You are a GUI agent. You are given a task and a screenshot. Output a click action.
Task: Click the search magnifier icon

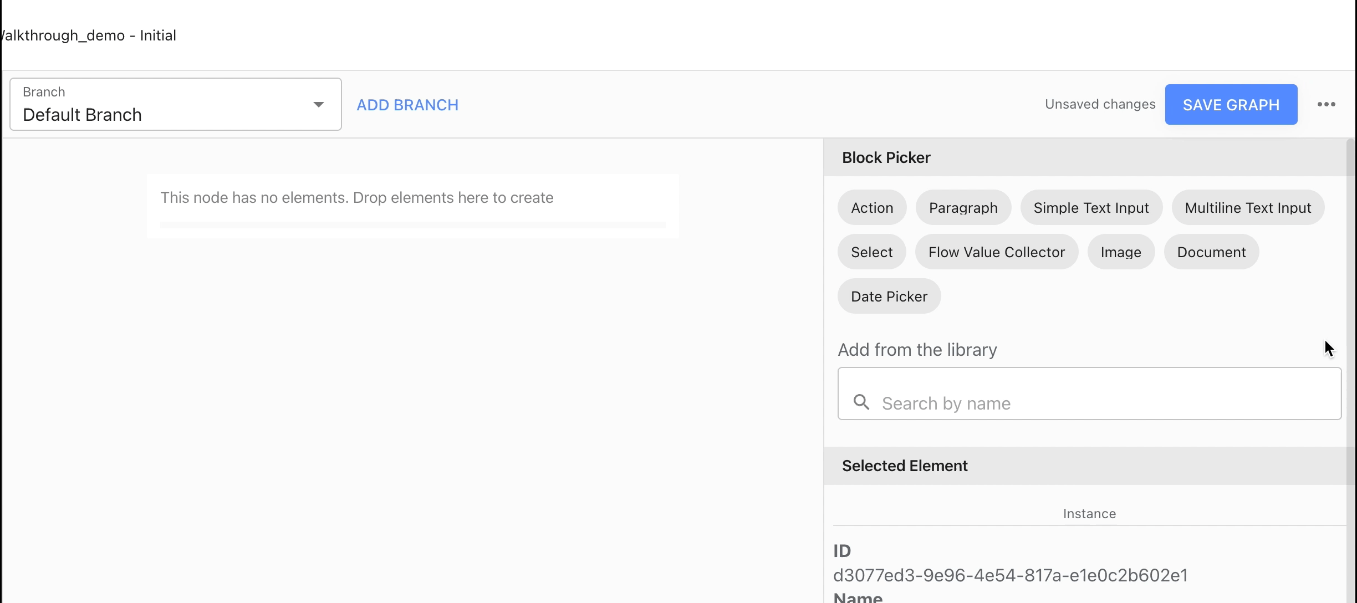pos(861,402)
